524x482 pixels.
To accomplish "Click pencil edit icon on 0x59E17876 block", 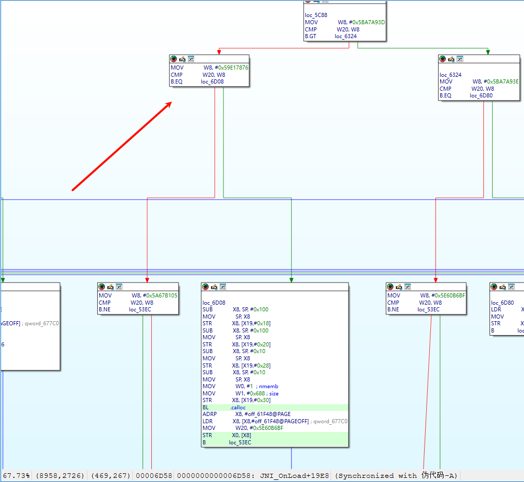I will point(182,59).
